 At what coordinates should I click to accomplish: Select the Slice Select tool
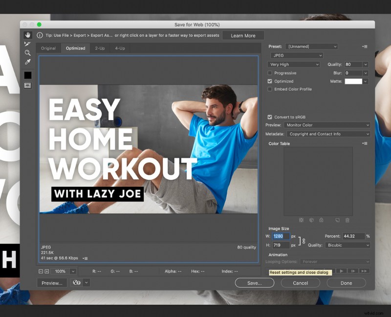[x=28, y=43]
